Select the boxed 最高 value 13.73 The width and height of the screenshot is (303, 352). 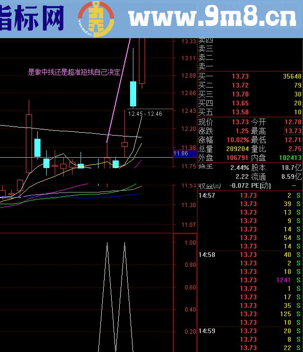293,131
